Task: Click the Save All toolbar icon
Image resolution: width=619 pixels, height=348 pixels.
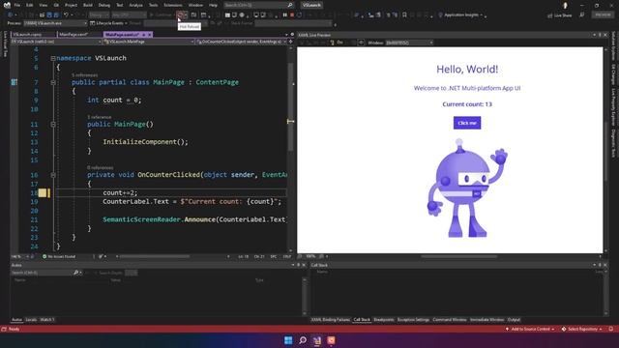Action: click(56, 15)
